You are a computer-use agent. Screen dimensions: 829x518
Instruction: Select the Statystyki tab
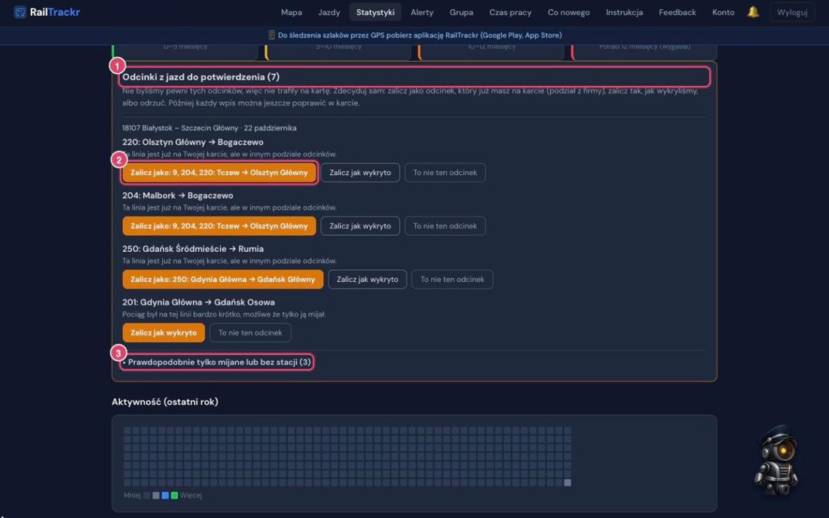pyautogui.click(x=375, y=12)
